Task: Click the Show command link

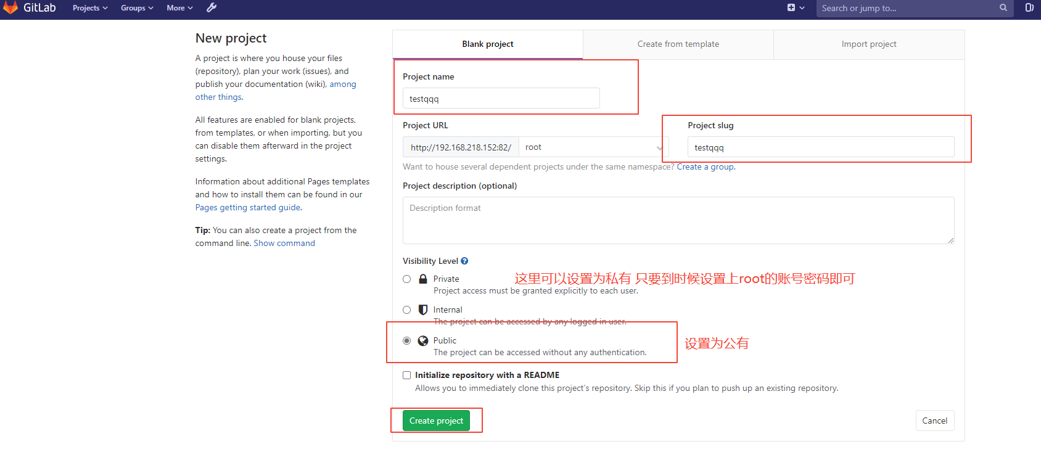Action: (x=284, y=244)
